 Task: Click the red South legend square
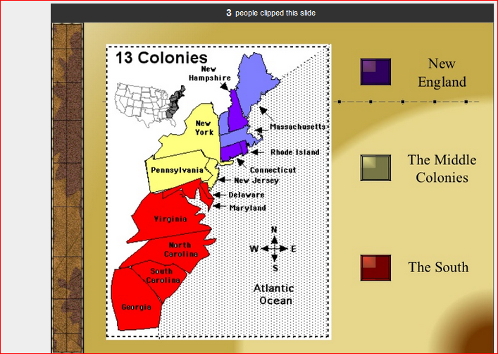click(375, 268)
